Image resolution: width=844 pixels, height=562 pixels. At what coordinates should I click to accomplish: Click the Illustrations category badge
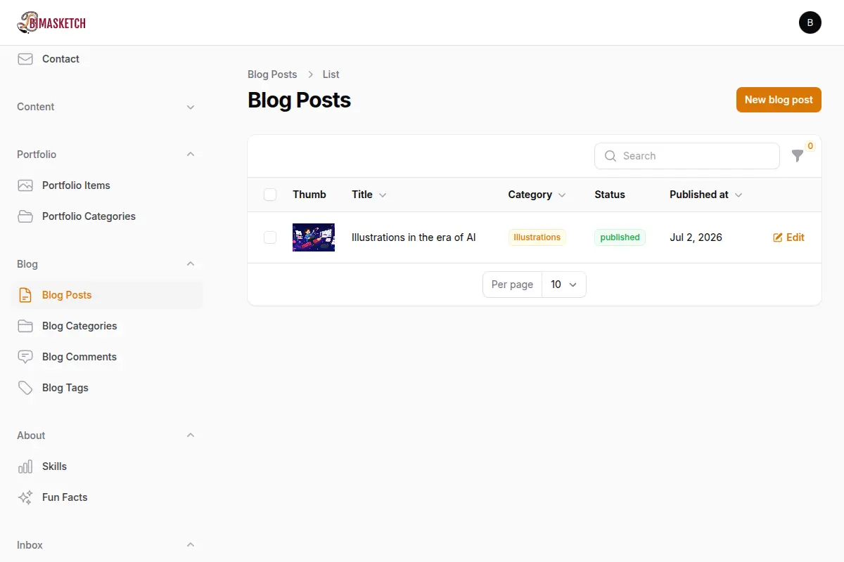click(537, 237)
